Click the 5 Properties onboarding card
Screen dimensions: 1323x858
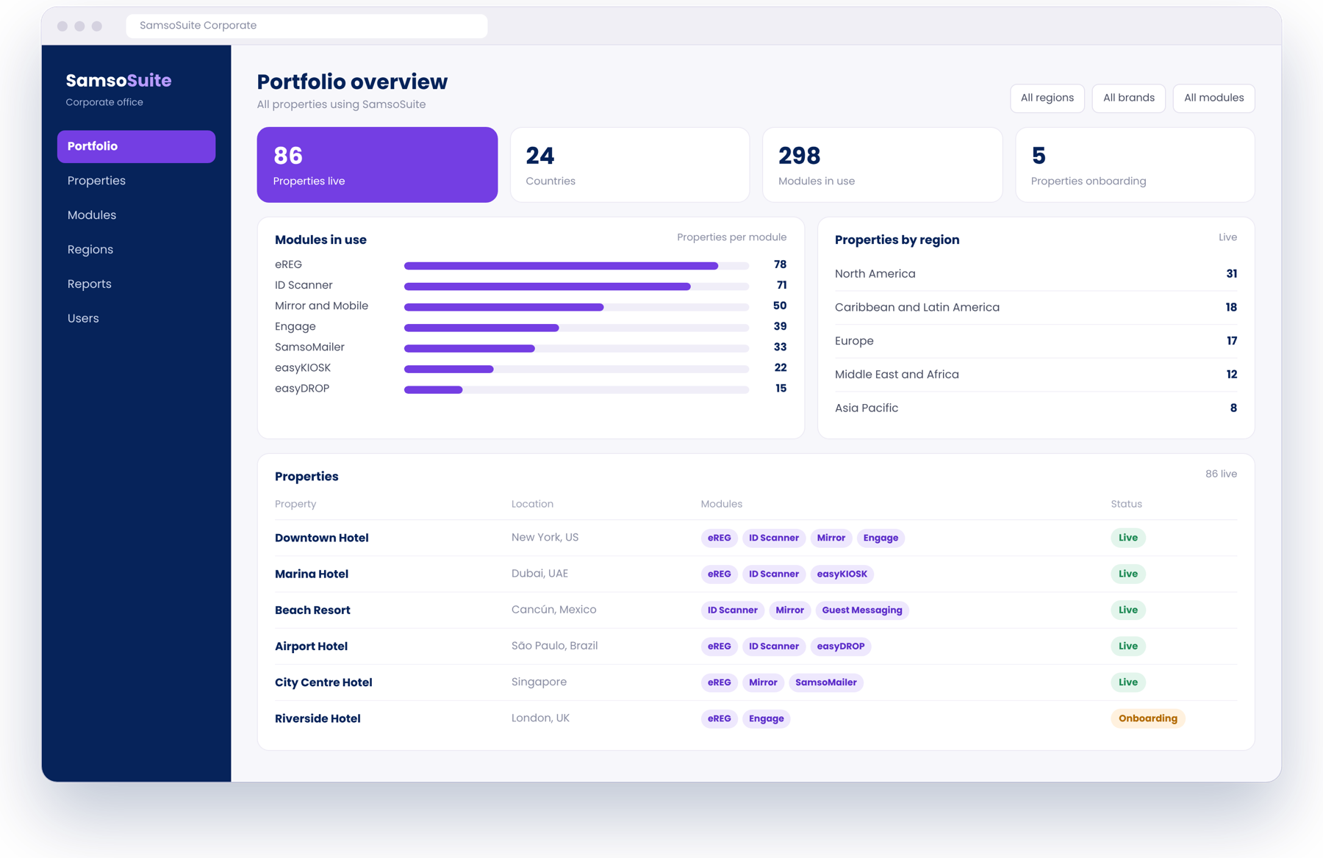(1135, 165)
